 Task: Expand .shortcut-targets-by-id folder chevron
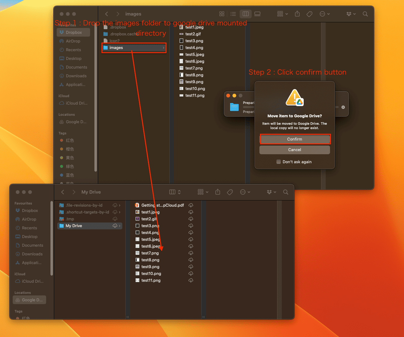pyautogui.click(x=119, y=212)
